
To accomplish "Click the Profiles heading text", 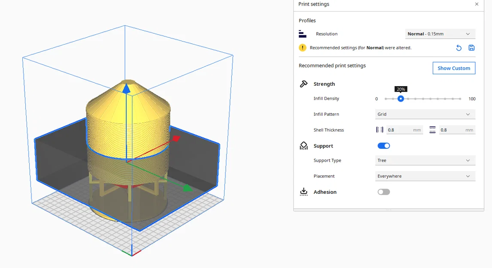I will (307, 21).
